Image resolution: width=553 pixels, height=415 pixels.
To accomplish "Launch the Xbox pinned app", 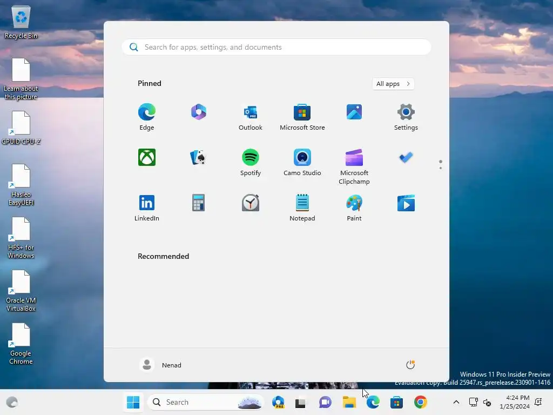I will pyautogui.click(x=147, y=157).
